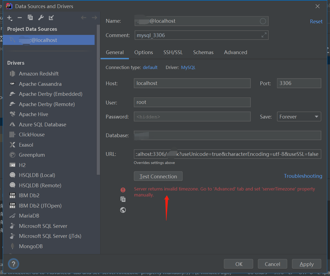Navigate forward with the right arrow
Image resolution: width=330 pixels, height=276 pixels.
(x=94, y=18)
